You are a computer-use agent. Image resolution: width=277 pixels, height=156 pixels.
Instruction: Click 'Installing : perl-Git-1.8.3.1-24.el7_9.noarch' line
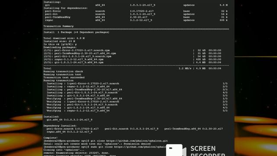click(x=82, y=92)
